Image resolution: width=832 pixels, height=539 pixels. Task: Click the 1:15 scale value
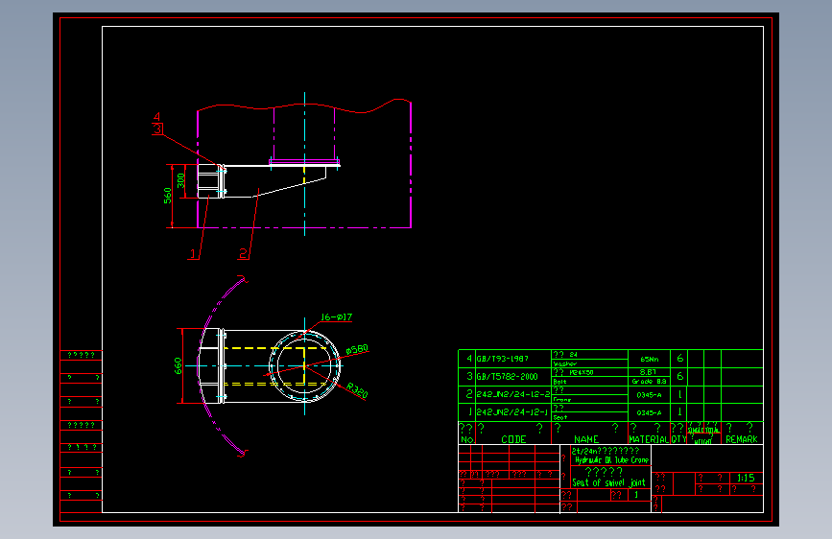(x=746, y=478)
